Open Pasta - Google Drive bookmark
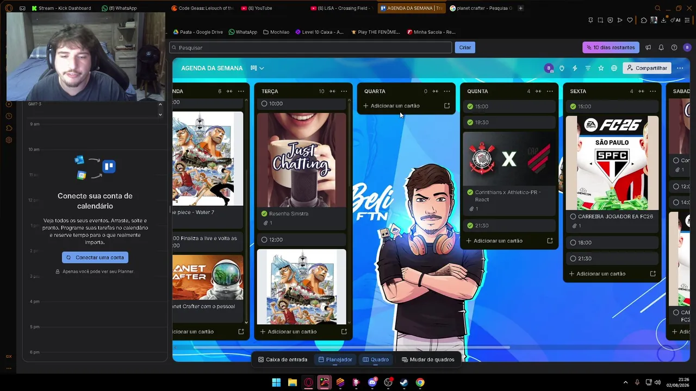 pyautogui.click(x=198, y=32)
